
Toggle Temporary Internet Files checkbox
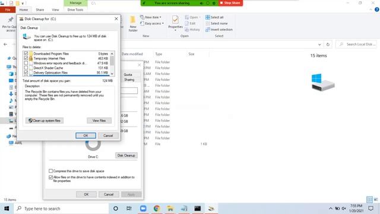point(26,58)
